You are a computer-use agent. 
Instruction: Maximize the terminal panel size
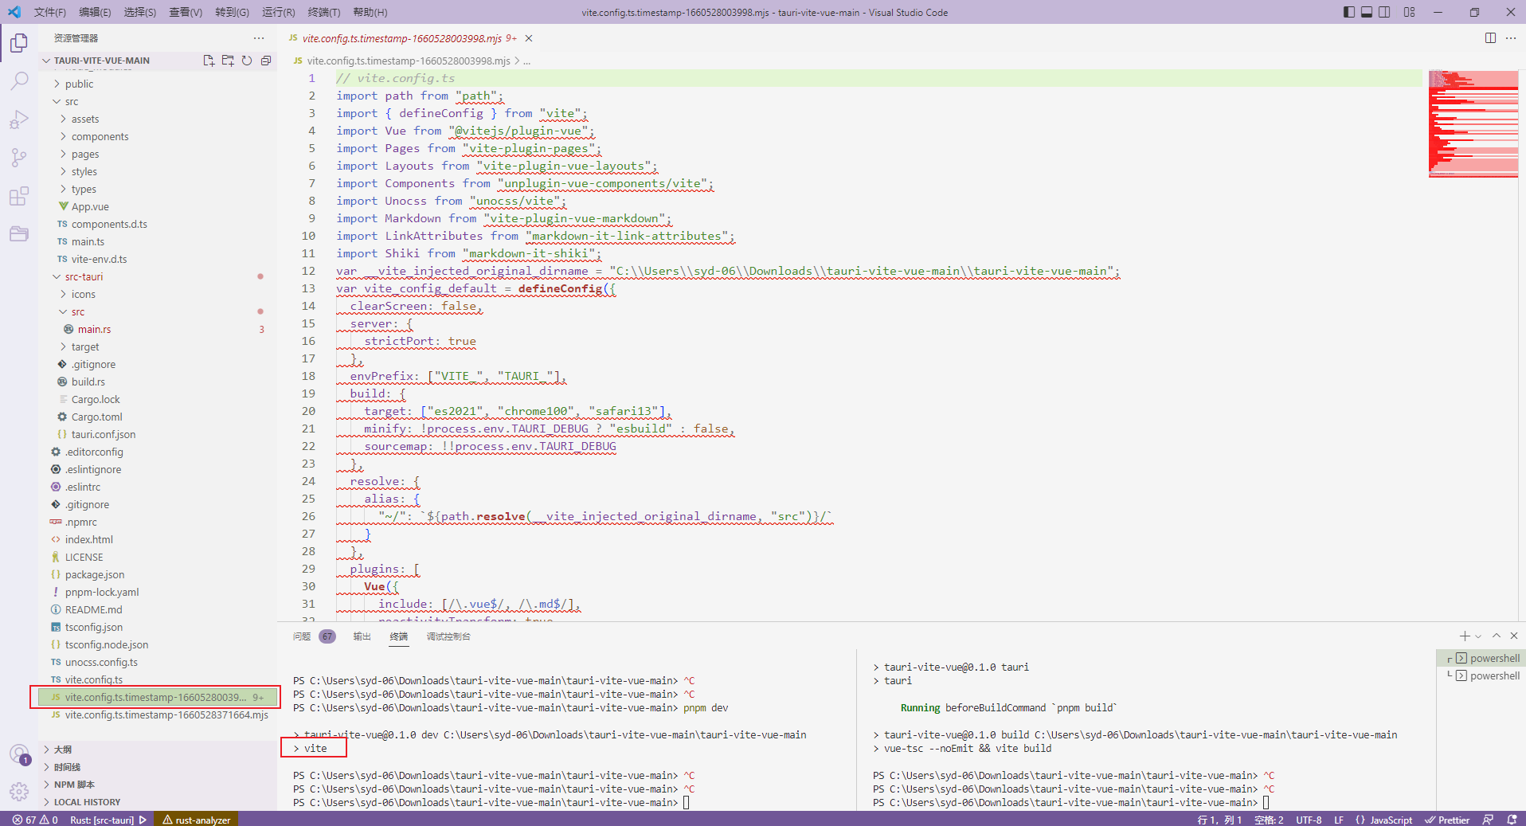coord(1497,636)
